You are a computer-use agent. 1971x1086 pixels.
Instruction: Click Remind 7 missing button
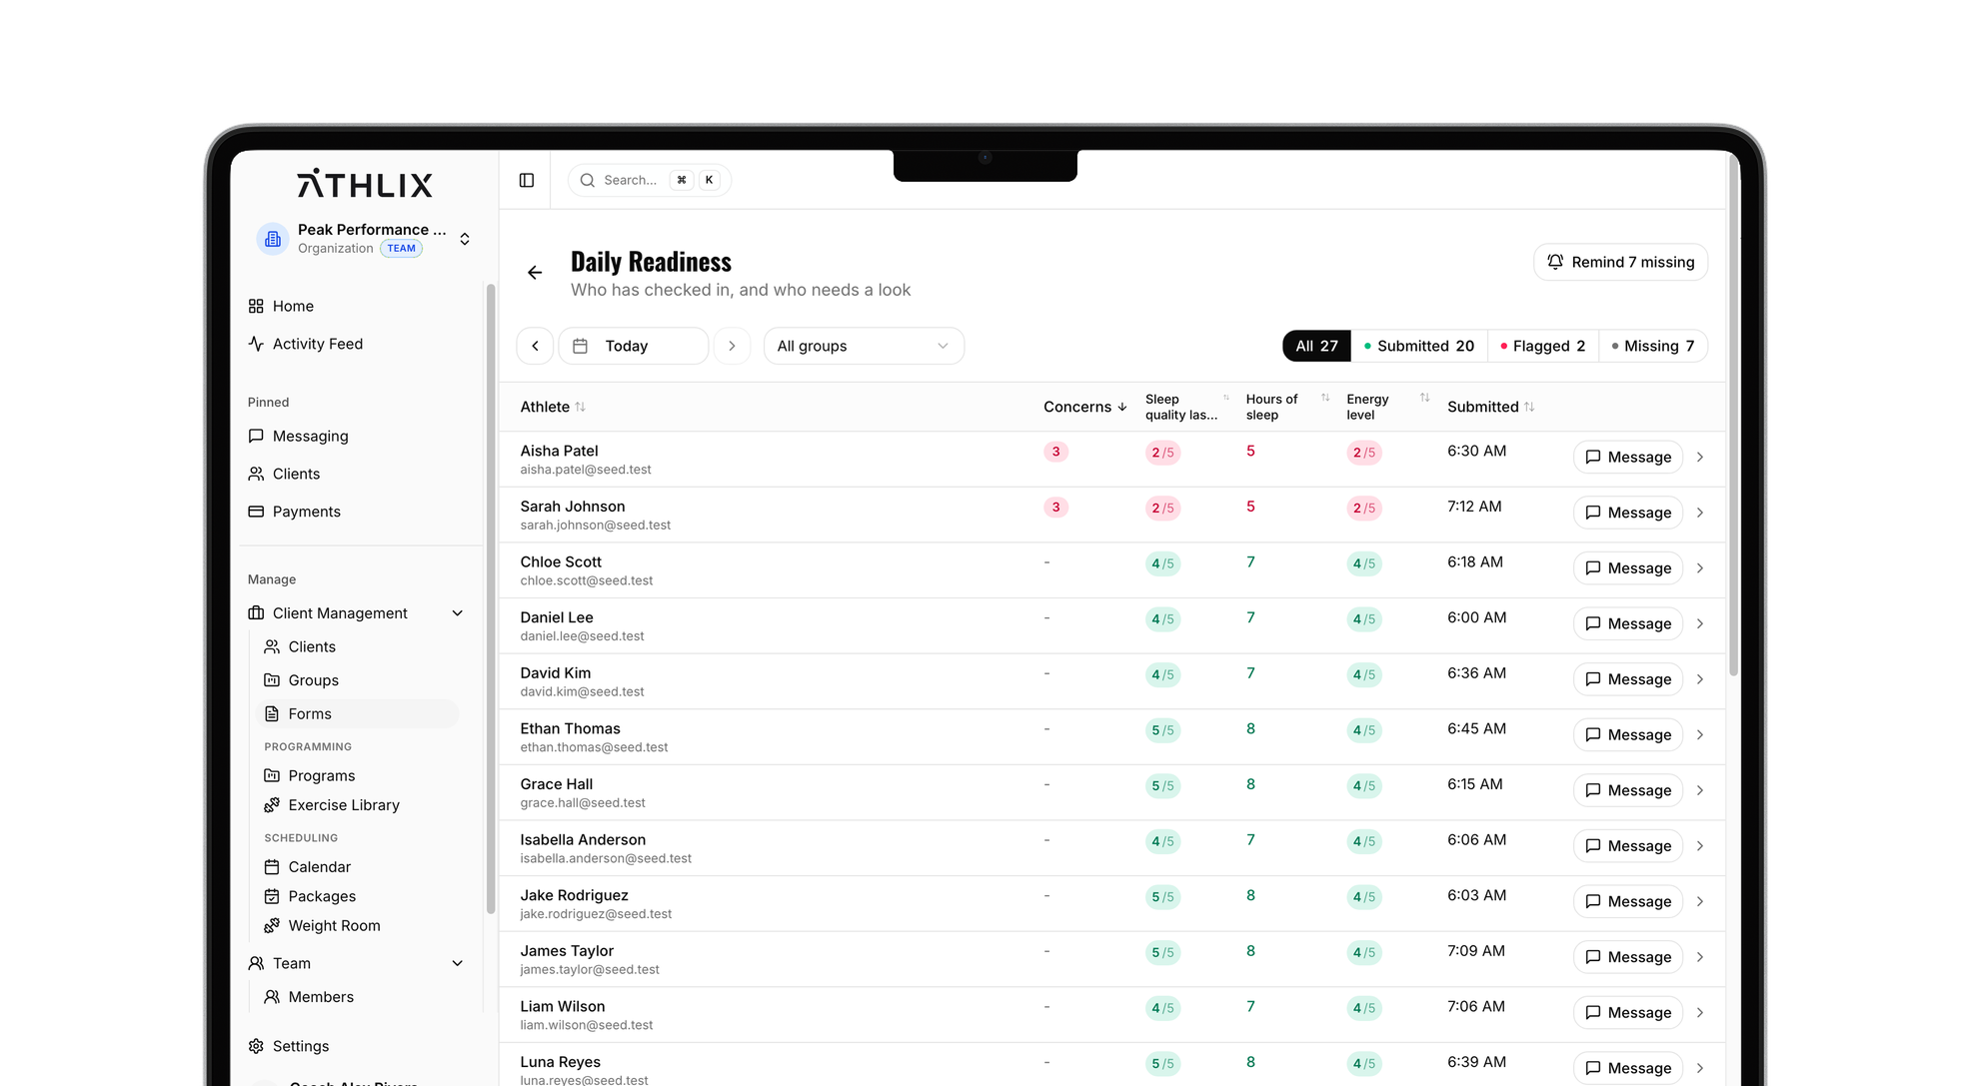coord(1620,262)
